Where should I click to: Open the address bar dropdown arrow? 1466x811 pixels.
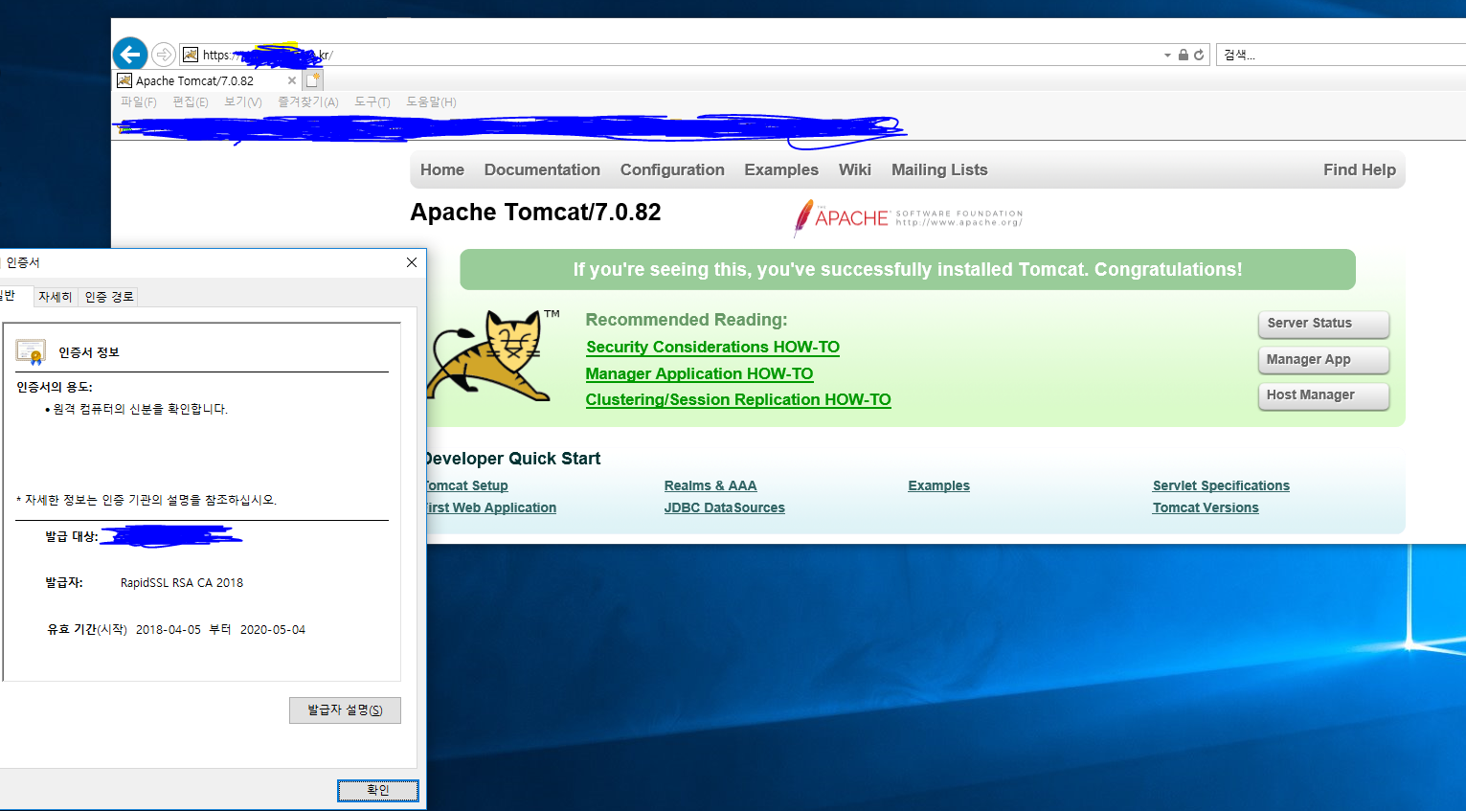[x=1167, y=56]
